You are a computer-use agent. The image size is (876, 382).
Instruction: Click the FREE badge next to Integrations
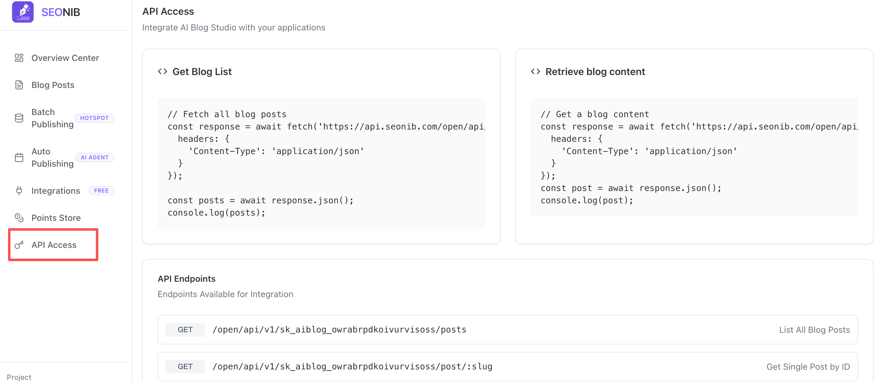[x=101, y=191]
